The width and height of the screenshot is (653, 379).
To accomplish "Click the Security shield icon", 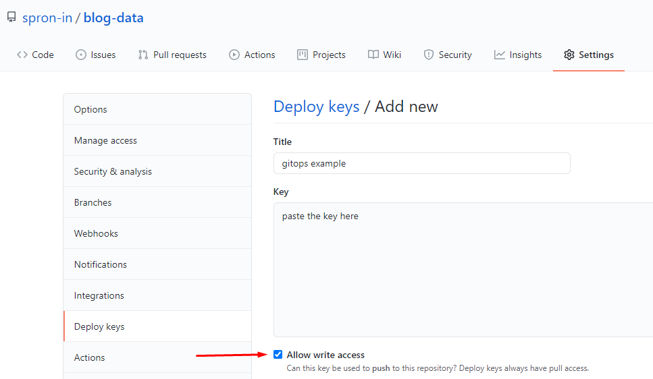I will [429, 55].
